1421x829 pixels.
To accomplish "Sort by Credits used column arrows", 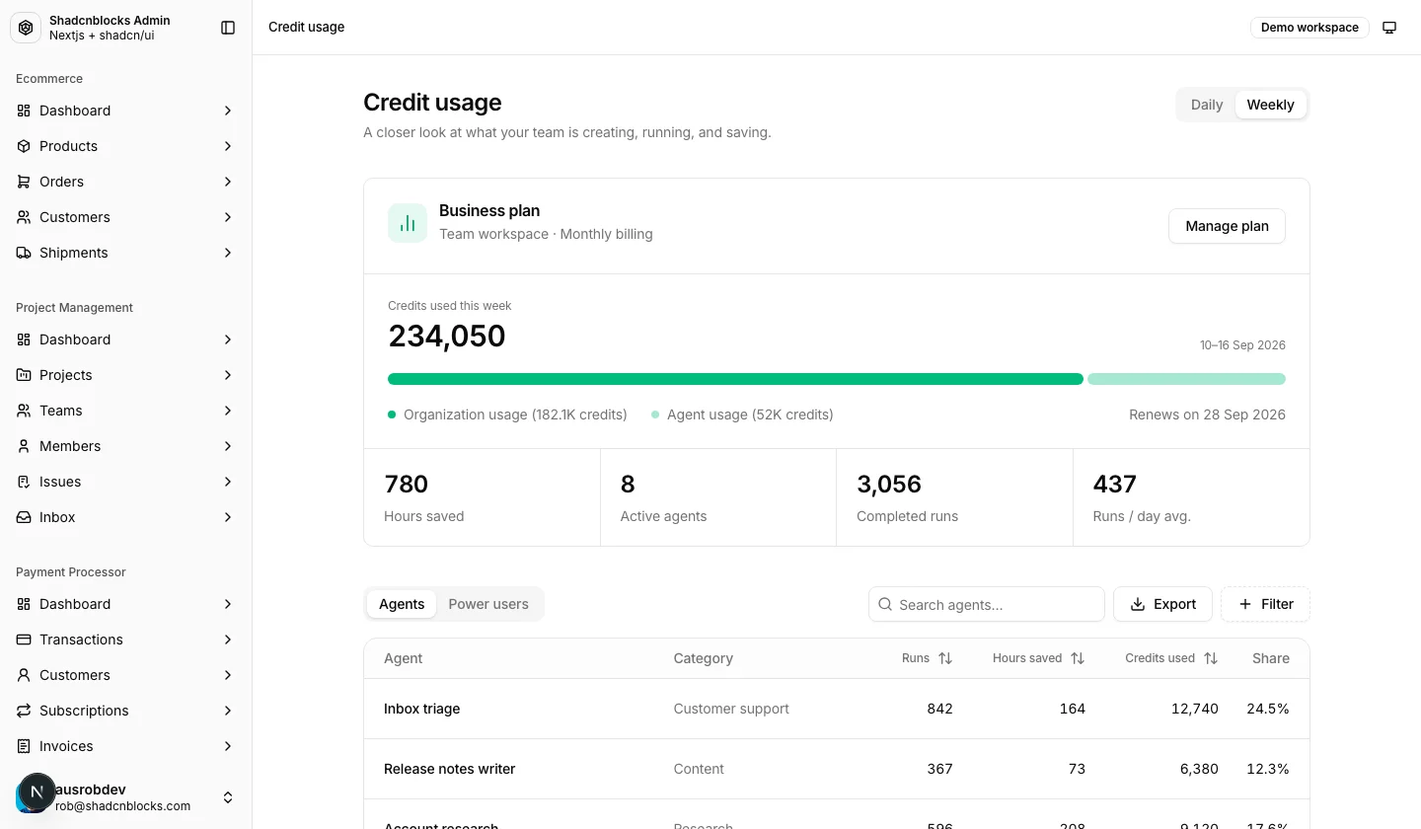I will click(1211, 658).
